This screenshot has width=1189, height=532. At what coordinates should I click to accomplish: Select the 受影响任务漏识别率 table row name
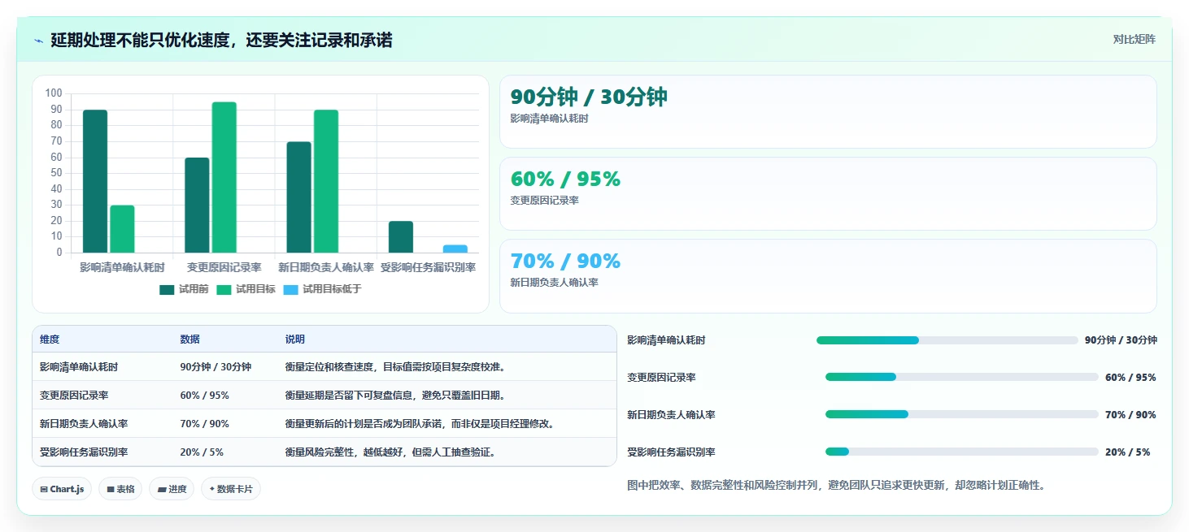(x=84, y=452)
